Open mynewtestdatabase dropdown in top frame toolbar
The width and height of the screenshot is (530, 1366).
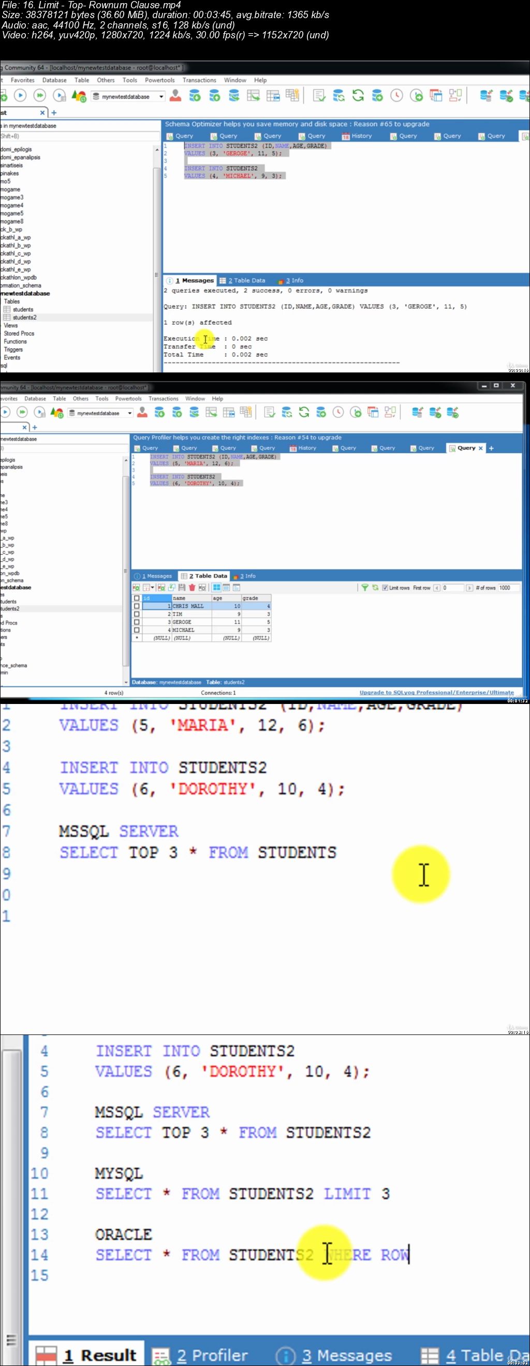coord(161,96)
